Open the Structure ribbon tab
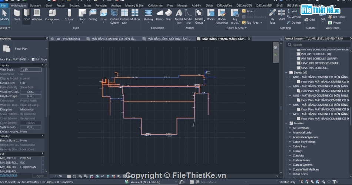The height and width of the screenshot is (185, 352). (36, 6)
